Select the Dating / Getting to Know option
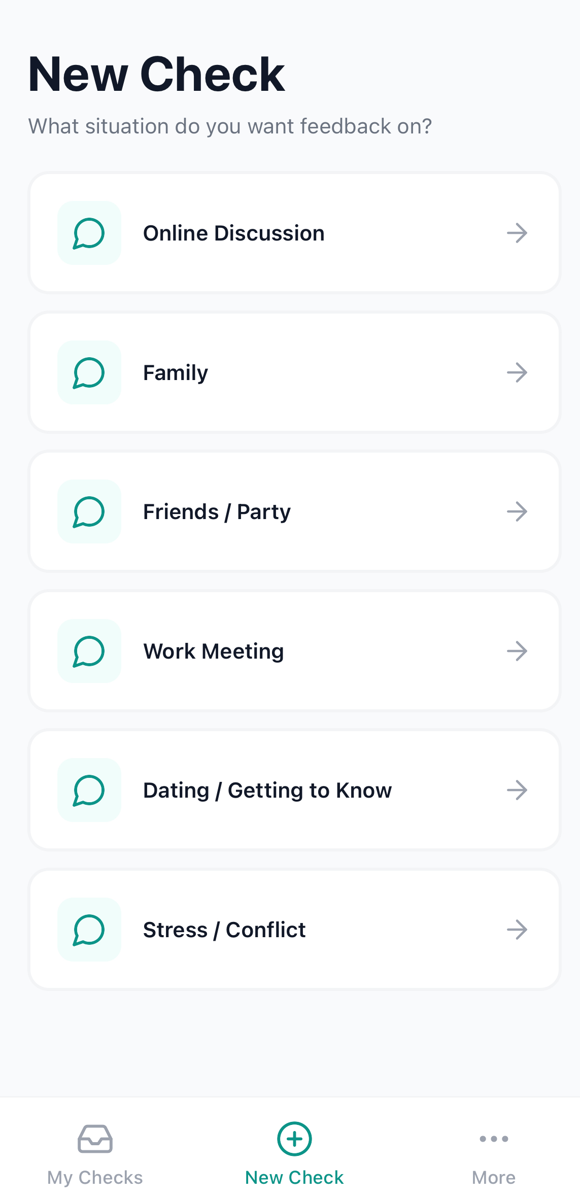580x1198 pixels. pos(267,790)
